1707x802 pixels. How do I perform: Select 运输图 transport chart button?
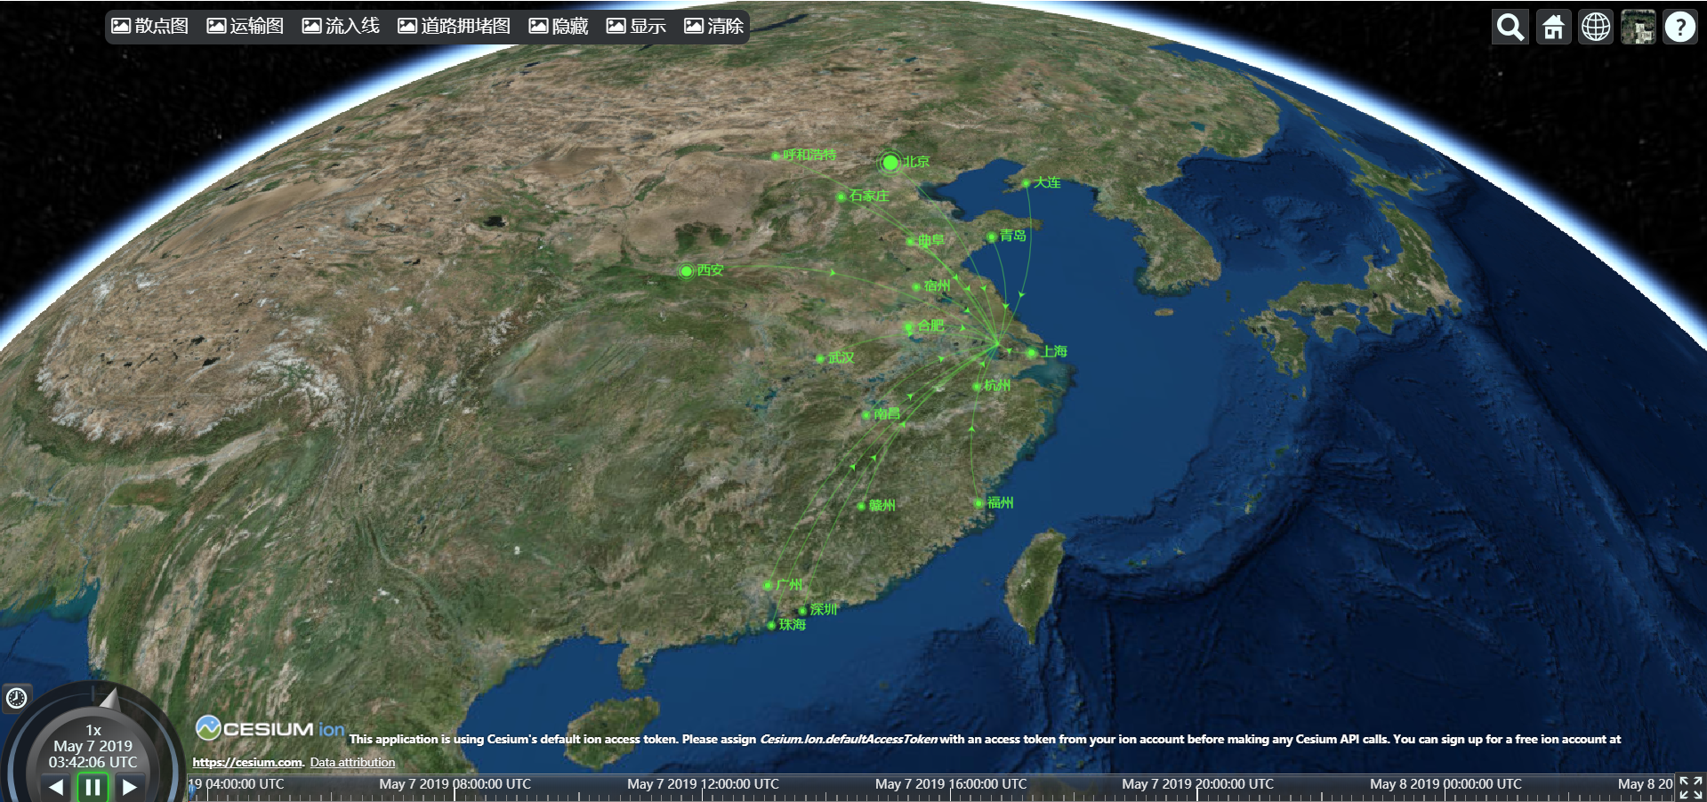click(x=246, y=26)
